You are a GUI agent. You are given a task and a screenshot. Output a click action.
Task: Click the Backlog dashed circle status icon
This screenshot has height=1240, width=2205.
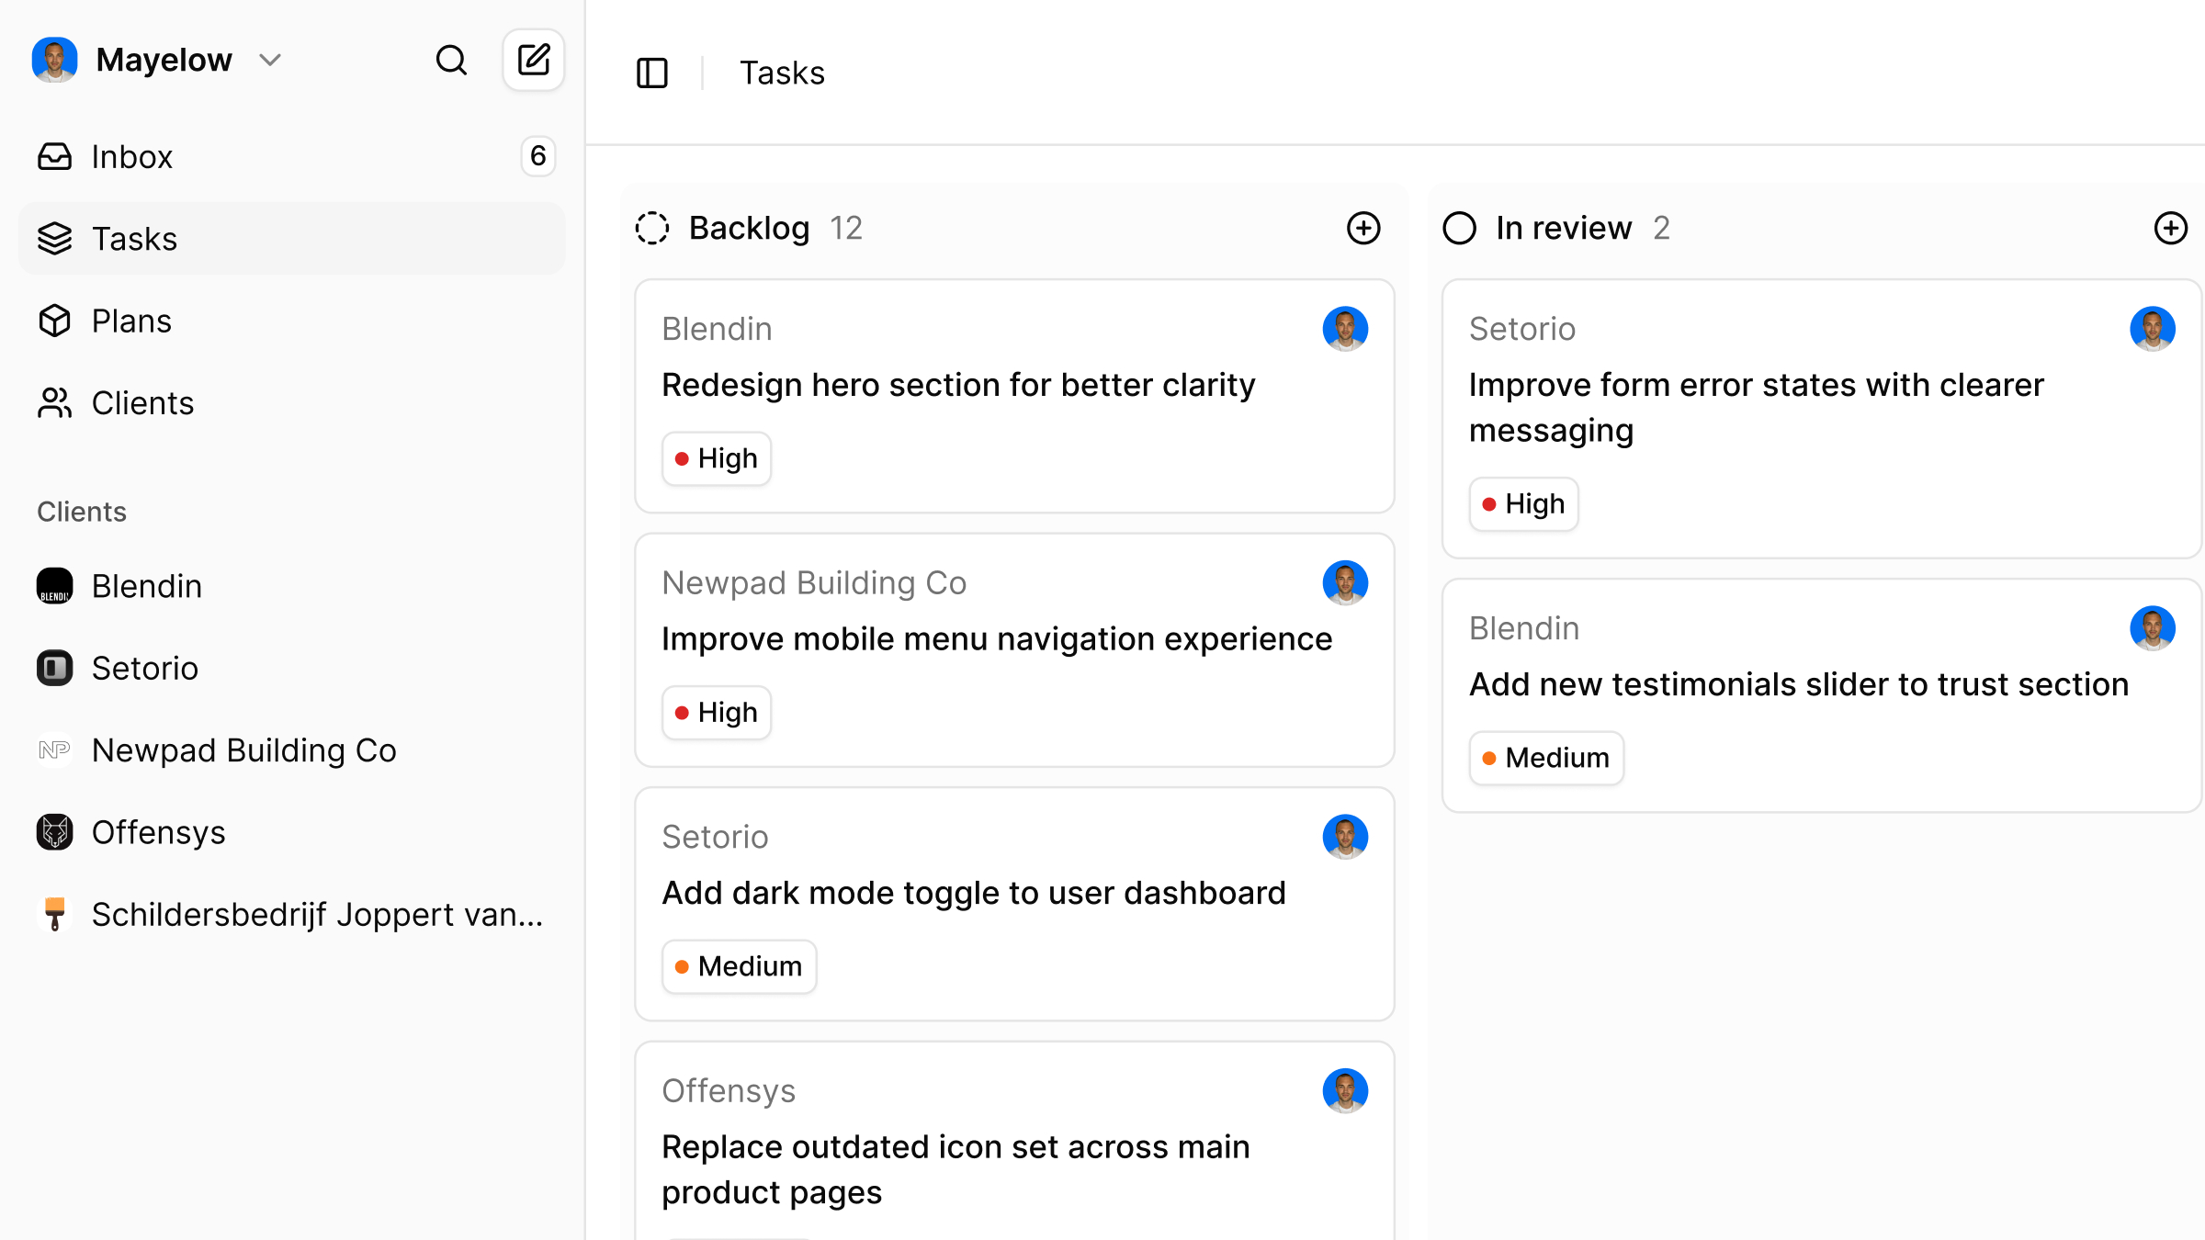pyautogui.click(x=652, y=228)
